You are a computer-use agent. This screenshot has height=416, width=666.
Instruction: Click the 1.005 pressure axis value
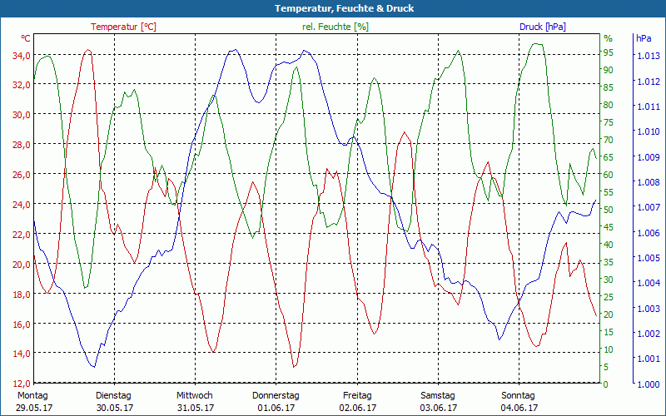click(x=649, y=258)
